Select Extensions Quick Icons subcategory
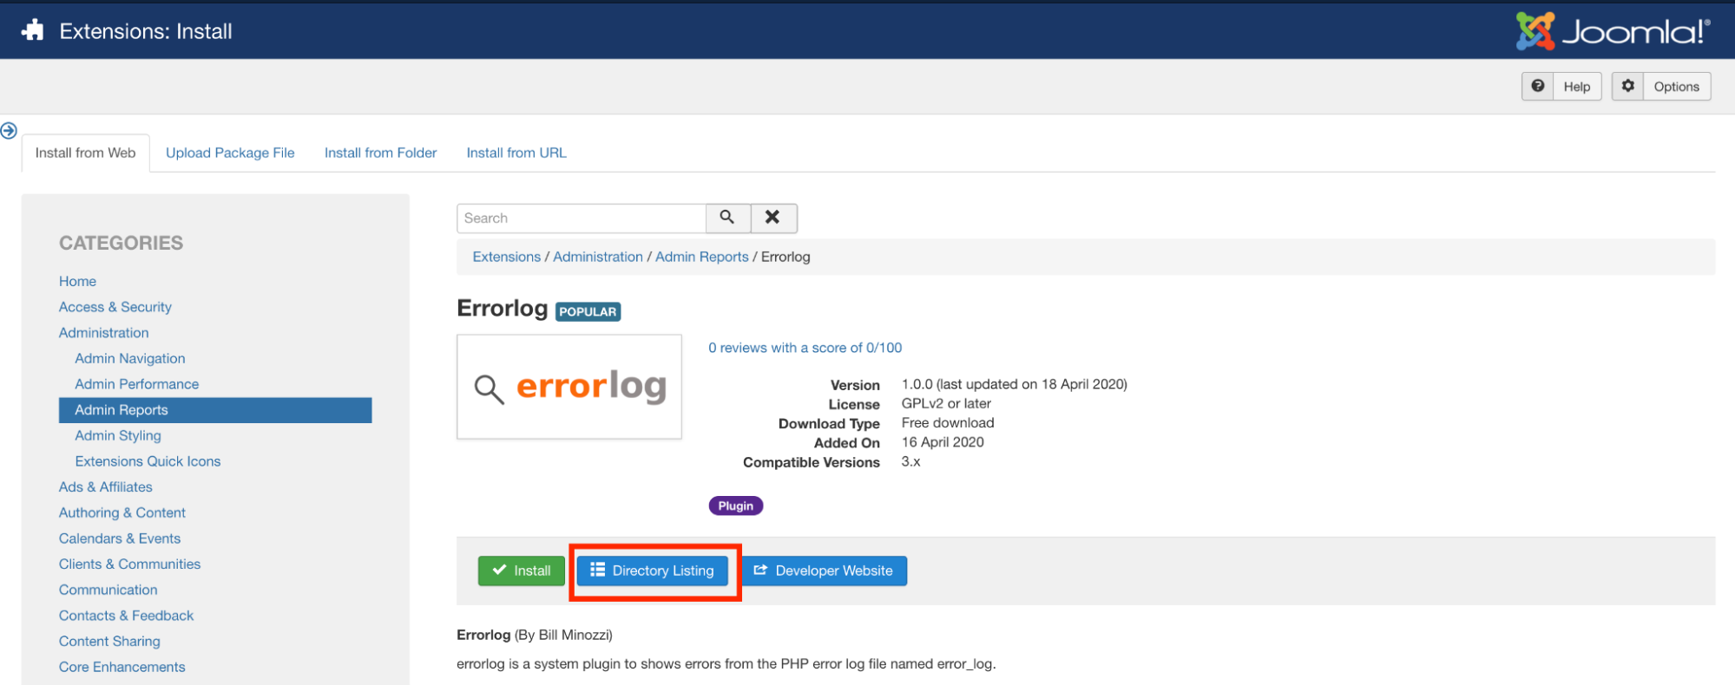Image resolution: width=1735 pixels, height=685 pixels. coord(148,461)
